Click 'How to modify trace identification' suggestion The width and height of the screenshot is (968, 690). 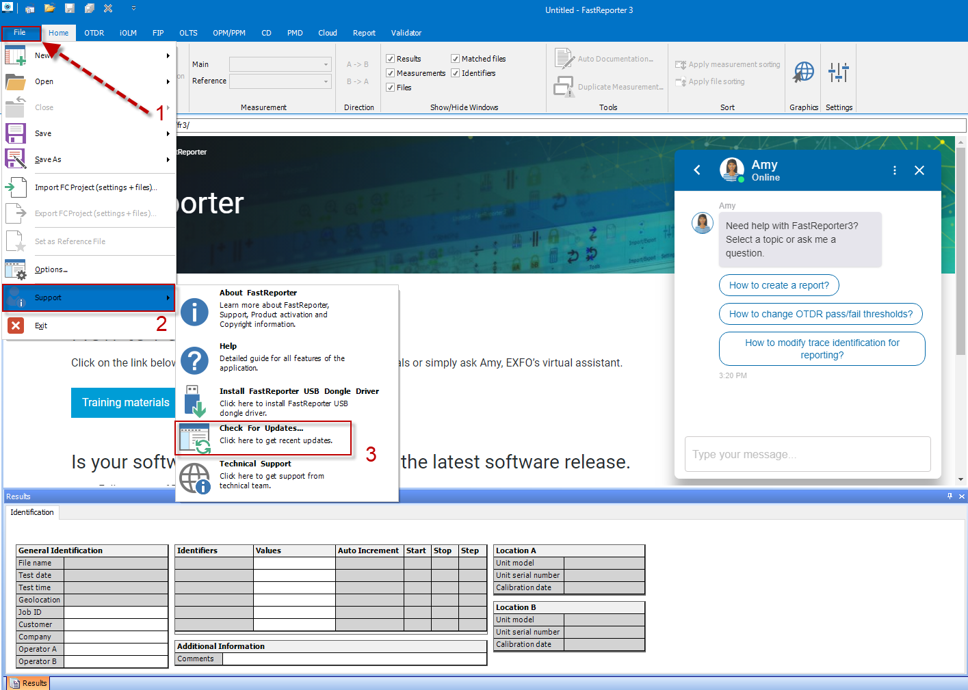[822, 349]
